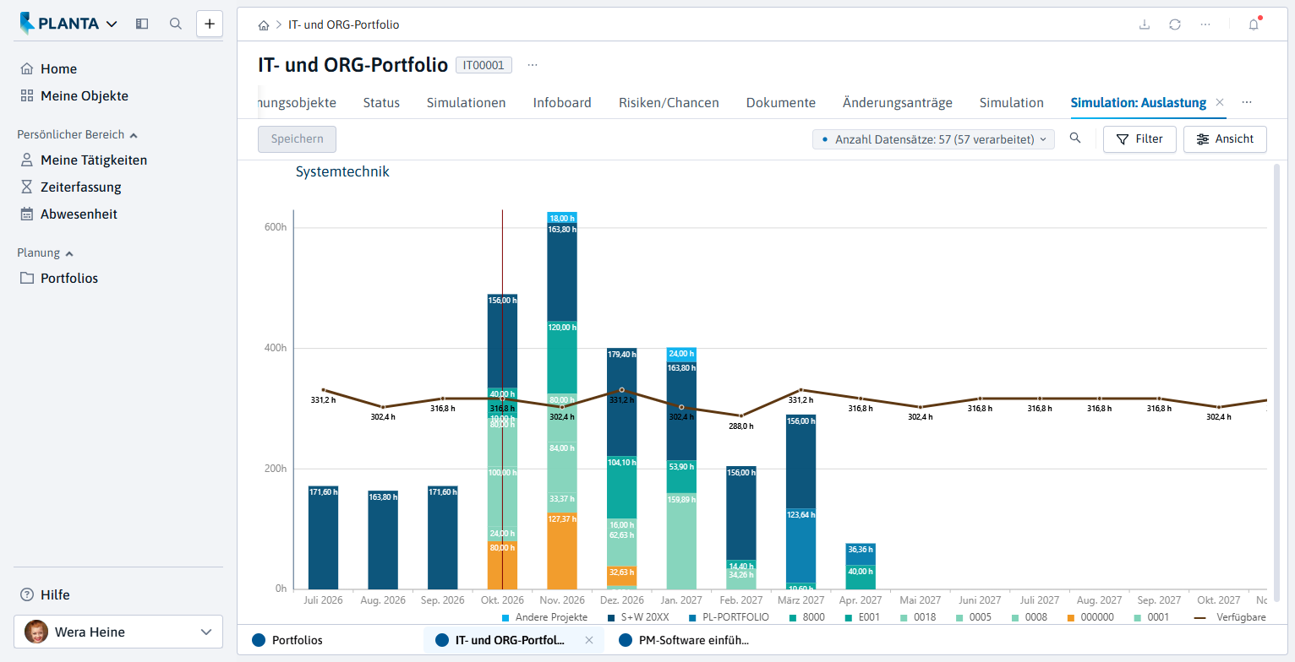Go to home icon in breadcrumb
Image resolution: width=1295 pixels, height=662 pixels.
tap(264, 25)
